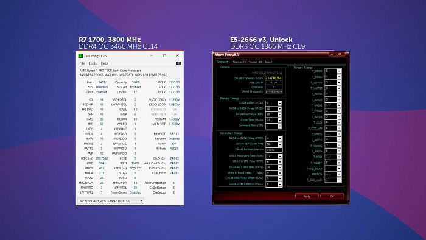
Task: Click the DRAM Frequency value field
Action: pos(274,91)
